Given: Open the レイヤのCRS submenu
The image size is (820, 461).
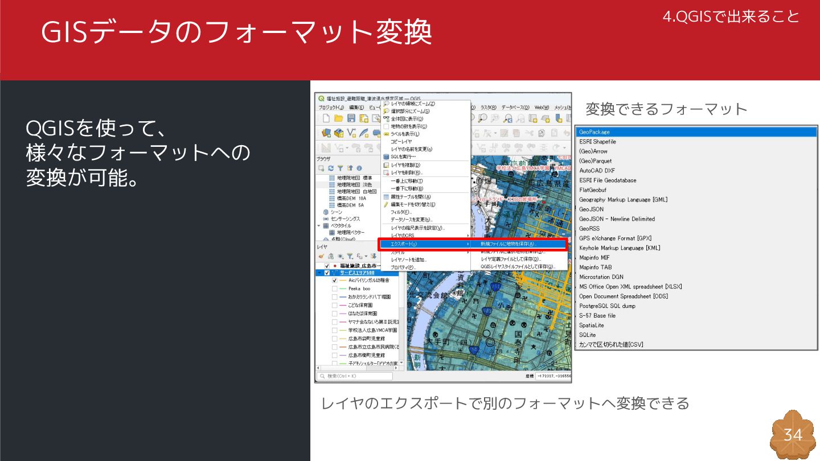Looking at the screenshot, I should coord(425,235).
